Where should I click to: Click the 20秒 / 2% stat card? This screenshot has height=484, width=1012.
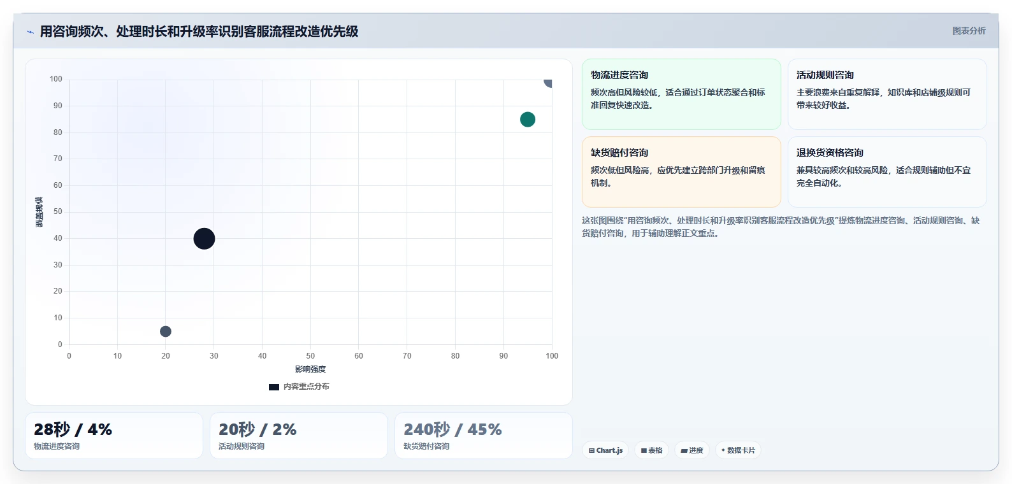[299, 436]
